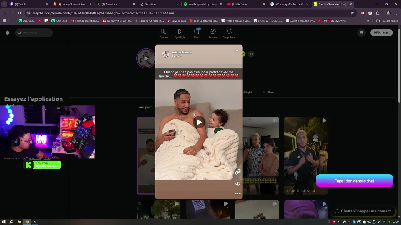Share the profile via arrow icon
The image size is (401, 225).
[251, 54]
